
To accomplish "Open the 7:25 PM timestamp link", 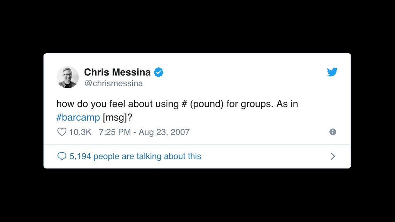I will click(x=115, y=132).
